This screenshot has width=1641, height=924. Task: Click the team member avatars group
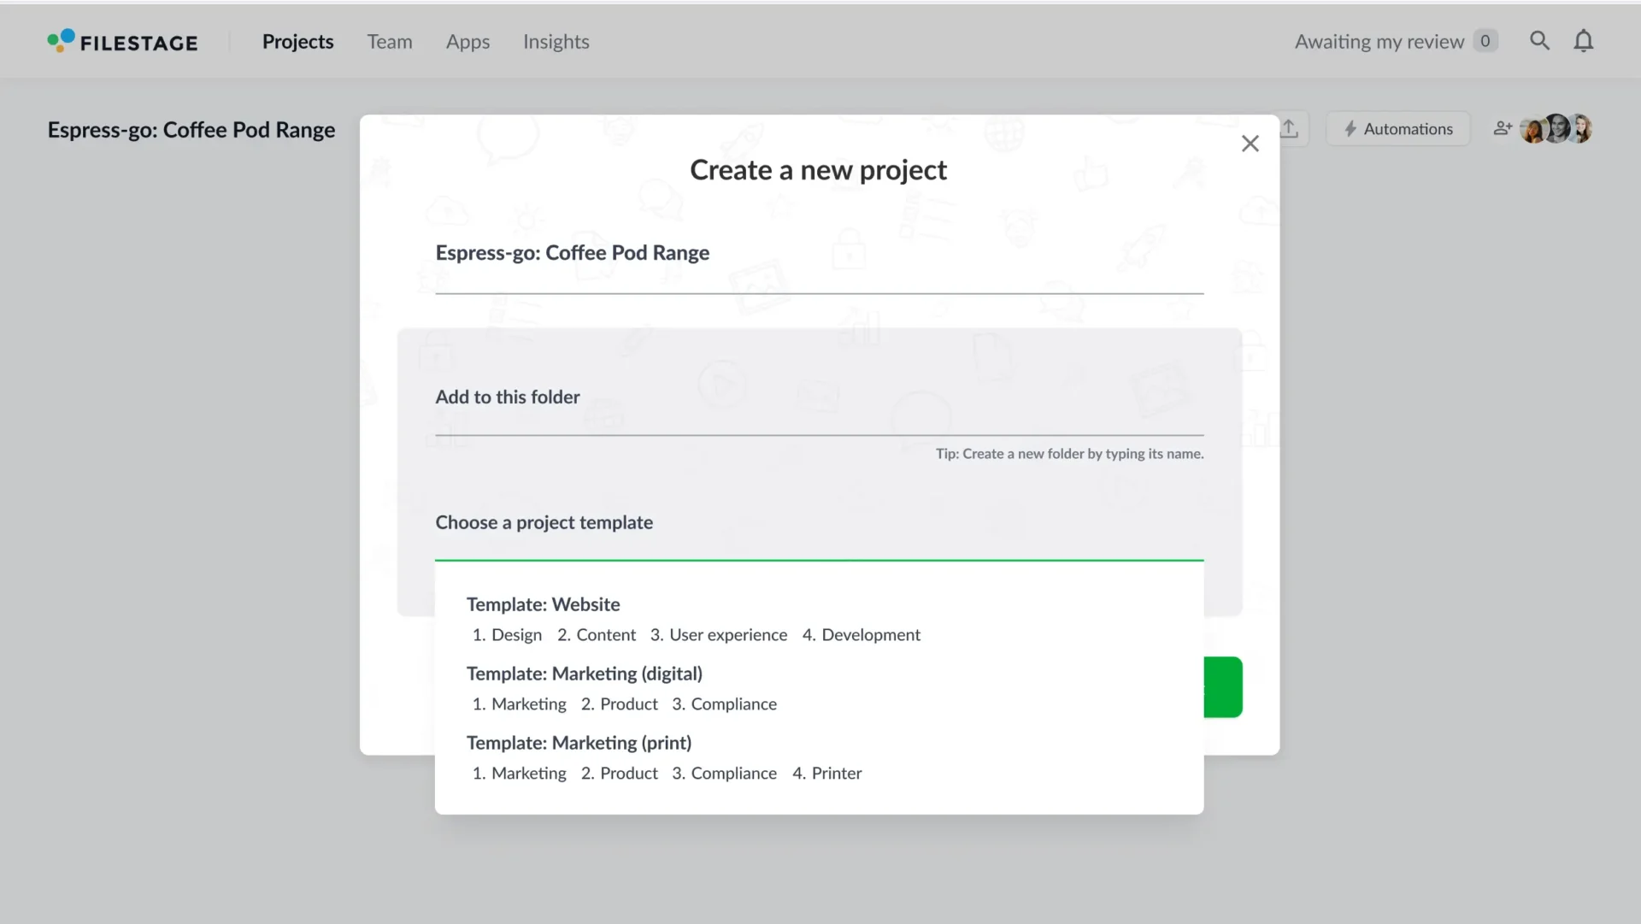(1556, 129)
